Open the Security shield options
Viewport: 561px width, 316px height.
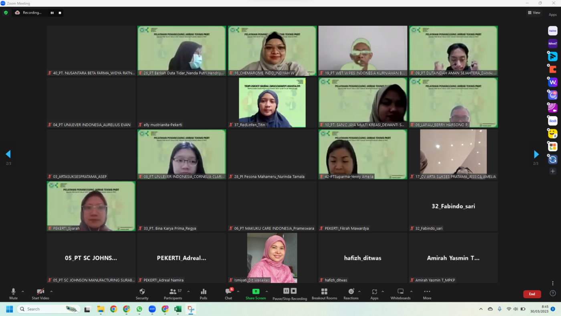pos(142,294)
